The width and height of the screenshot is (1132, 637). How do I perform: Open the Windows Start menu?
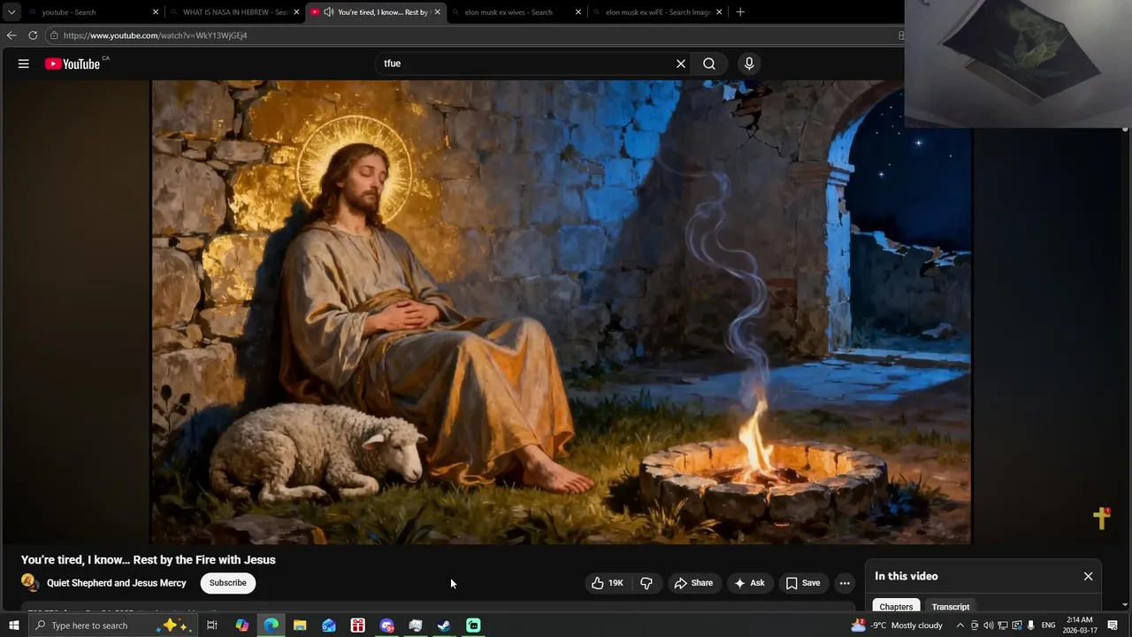click(x=14, y=625)
